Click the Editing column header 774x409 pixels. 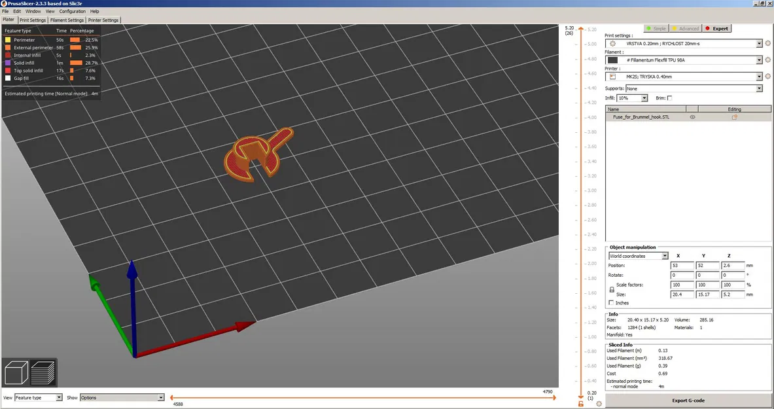(735, 109)
